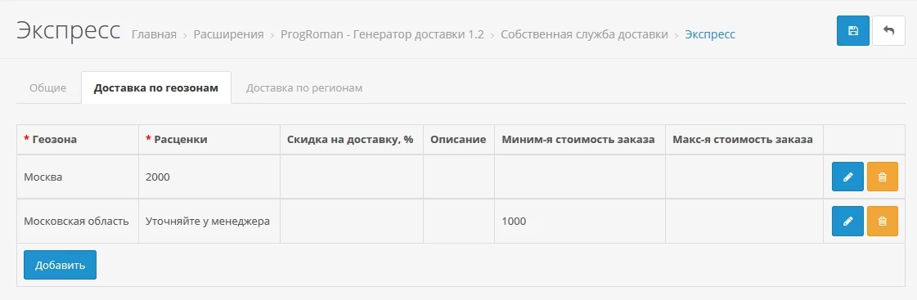
Task: Navigate to Собственная служба доставки breadcrumb
Action: [584, 34]
